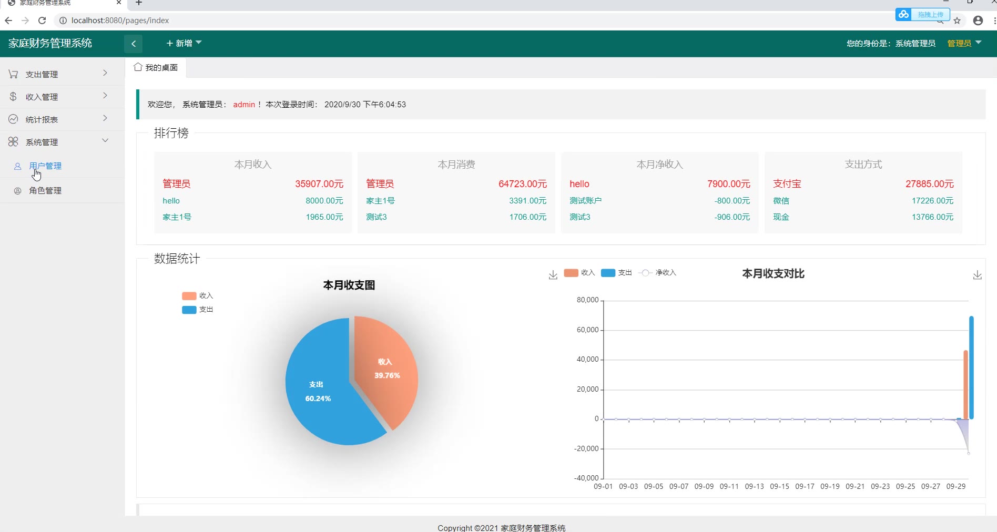Toggle 支出 series in pie chart legend
Image resolution: width=997 pixels, height=532 pixels.
click(x=197, y=310)
